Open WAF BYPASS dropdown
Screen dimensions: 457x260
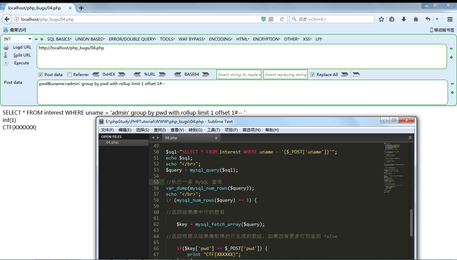tap(192, 39)
